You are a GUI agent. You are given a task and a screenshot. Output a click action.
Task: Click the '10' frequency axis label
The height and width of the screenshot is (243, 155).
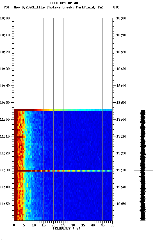point(34,225)
